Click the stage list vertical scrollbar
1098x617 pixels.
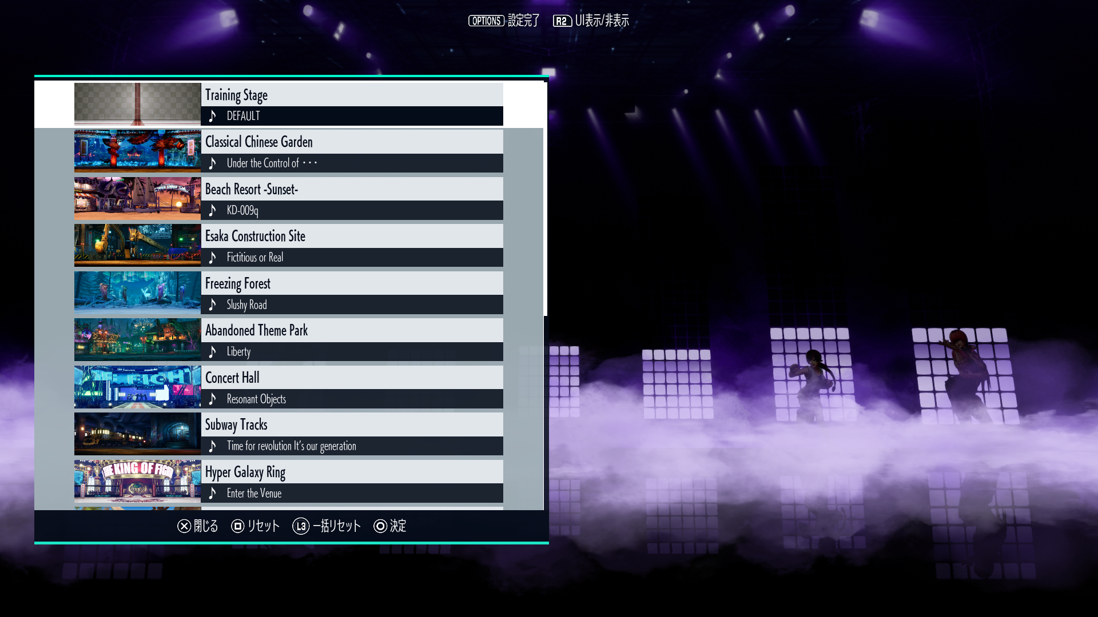tap(546, 199)
